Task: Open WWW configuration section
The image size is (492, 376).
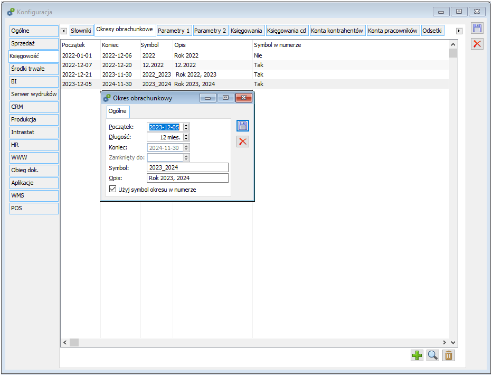Action: [x=34, y=157]
